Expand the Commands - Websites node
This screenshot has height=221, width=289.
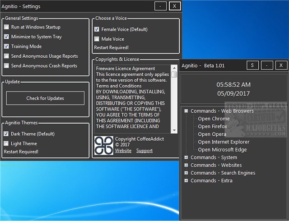point(186,165)
